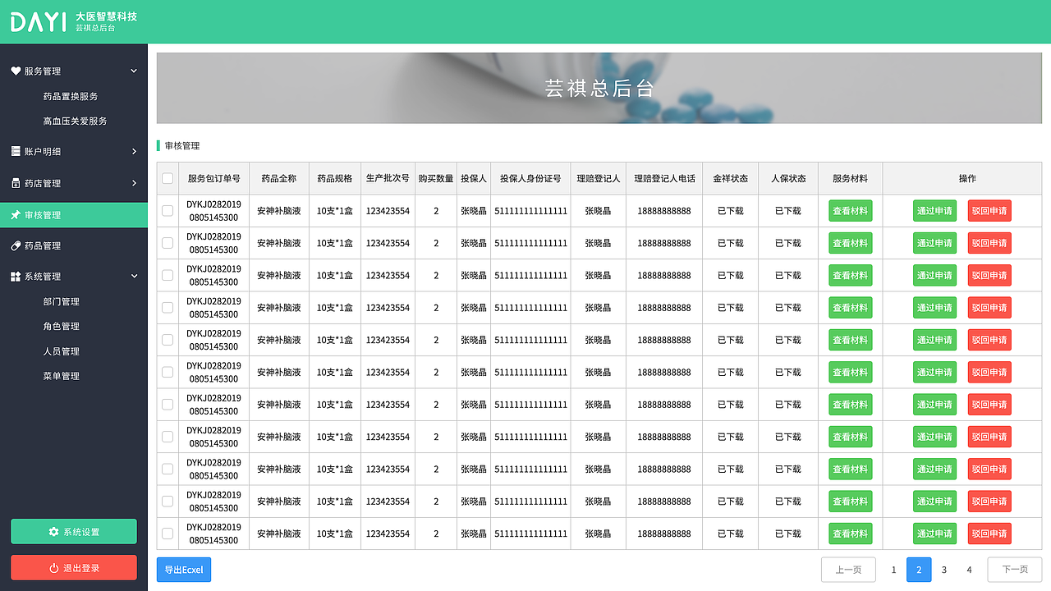Open 角色管理 in sidebar
The height and width of the screenshot is (591, 1051).
pyautogui.click(x=62, y=327)
